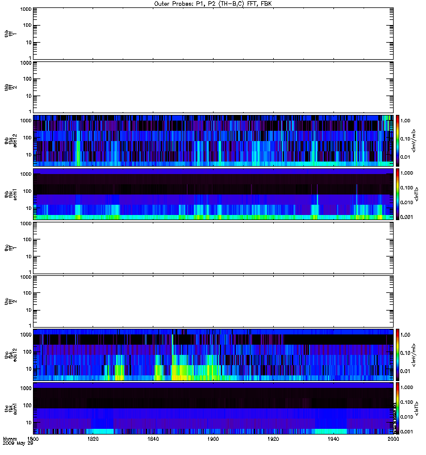This screenshot has width=426, height=455.
Task: Click the 10 tick label of thb fff 1
Action: click(x=28, y=42)
